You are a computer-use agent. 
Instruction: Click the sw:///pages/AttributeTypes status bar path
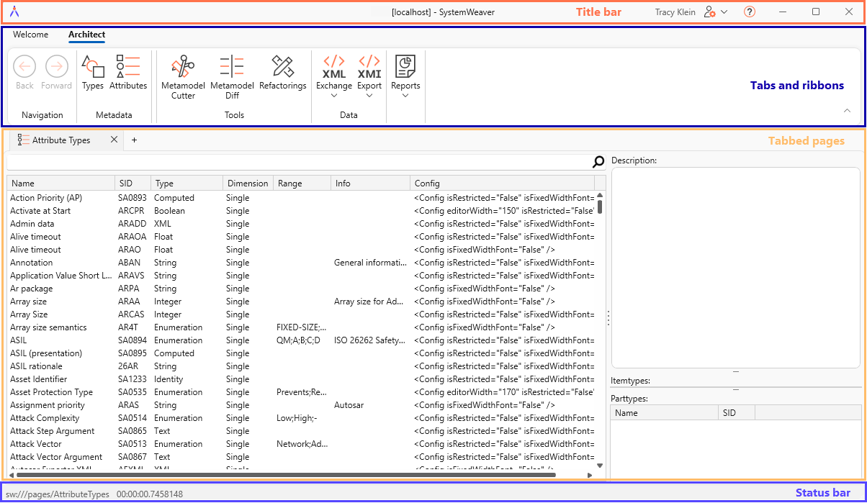58,494
